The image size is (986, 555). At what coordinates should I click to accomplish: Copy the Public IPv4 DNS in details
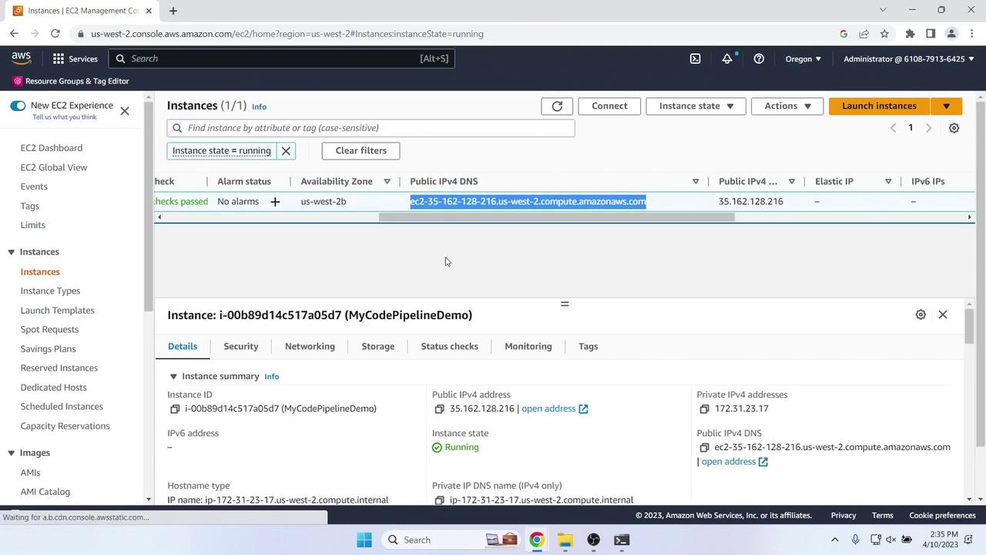[704, 447]
